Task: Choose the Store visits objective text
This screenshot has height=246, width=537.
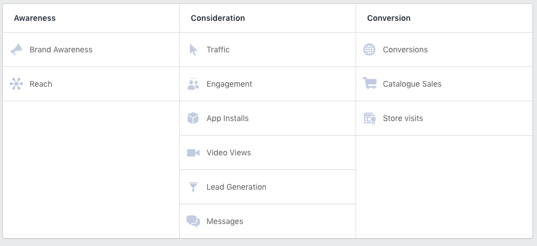Action: coord(403,118)
